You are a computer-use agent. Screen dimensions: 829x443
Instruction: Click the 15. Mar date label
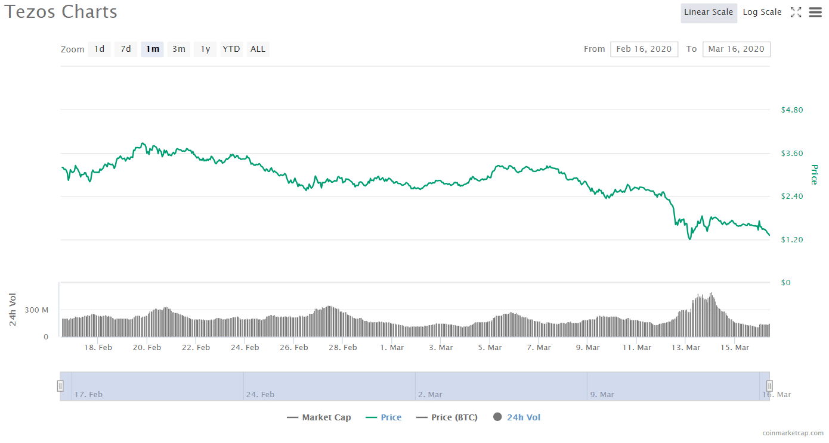[x=734, y=348]
